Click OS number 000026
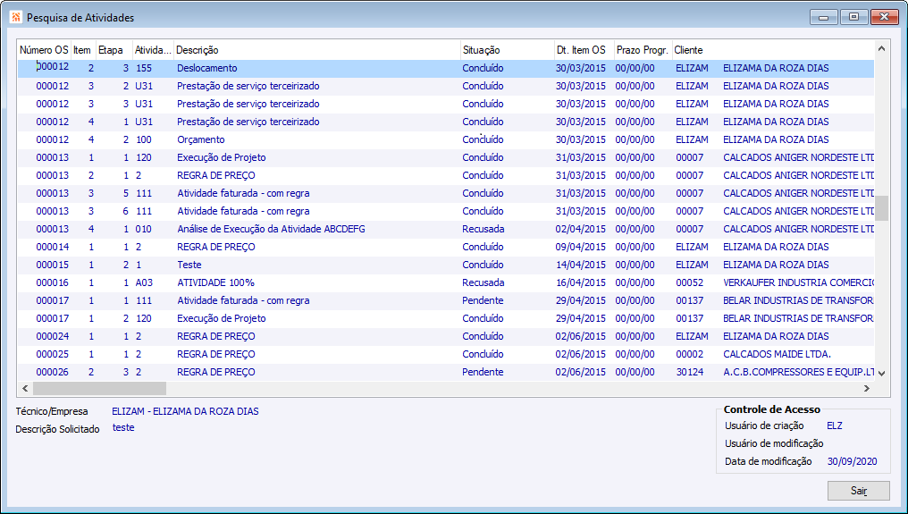 52,372
